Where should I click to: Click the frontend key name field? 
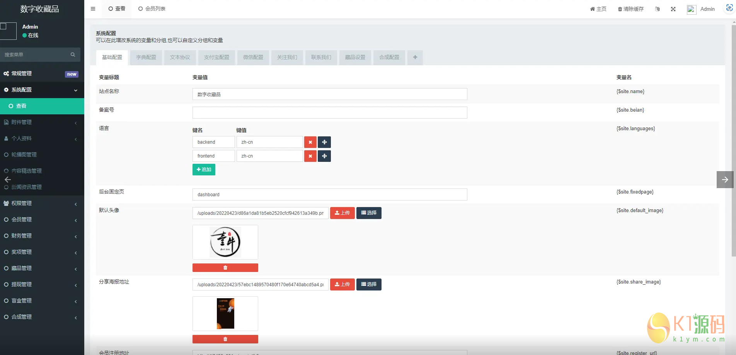click(214, 156)
